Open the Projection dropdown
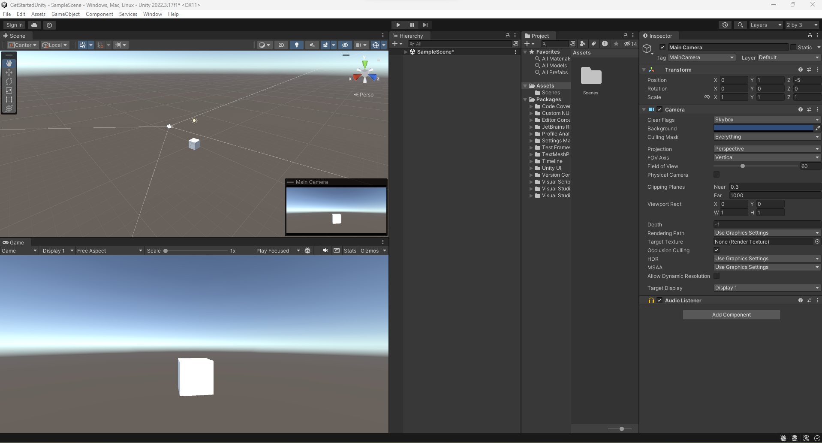The width and height of the screenshot is (822, 443). [x=767, y=149]
